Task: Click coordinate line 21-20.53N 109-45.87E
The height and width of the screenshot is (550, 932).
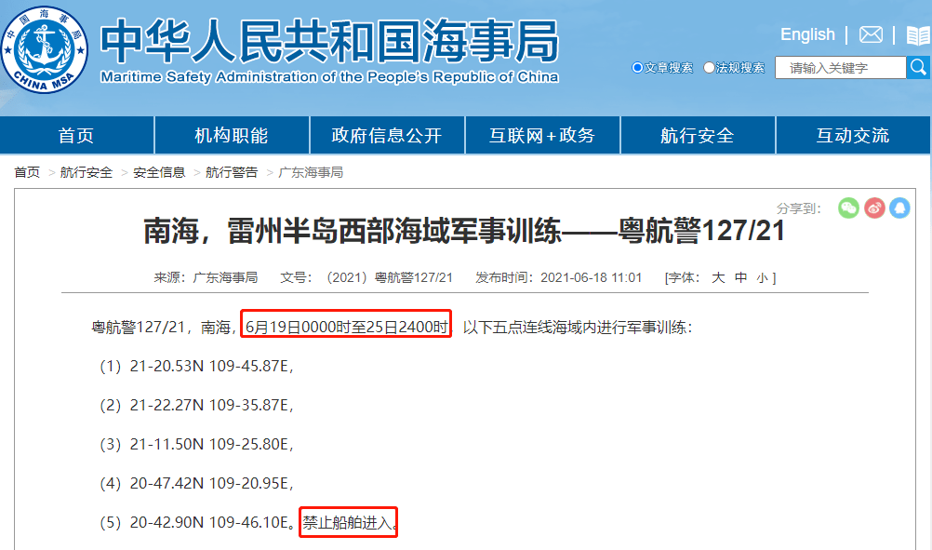Action: coord(210,367)
